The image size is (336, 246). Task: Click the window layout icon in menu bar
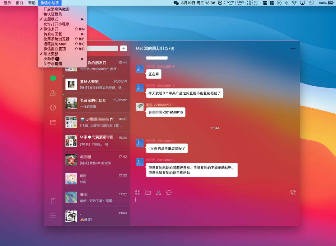click(272, 3)
